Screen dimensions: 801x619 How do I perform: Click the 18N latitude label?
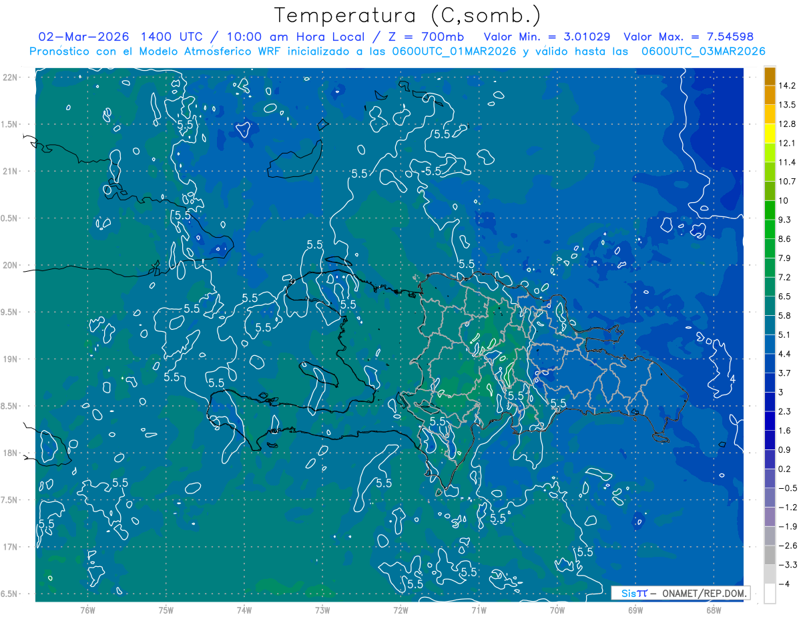click(x=9, y=453)
